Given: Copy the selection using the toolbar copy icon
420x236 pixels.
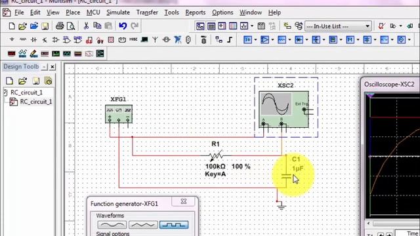Looking at the screenshot, I should pos(97,26).
